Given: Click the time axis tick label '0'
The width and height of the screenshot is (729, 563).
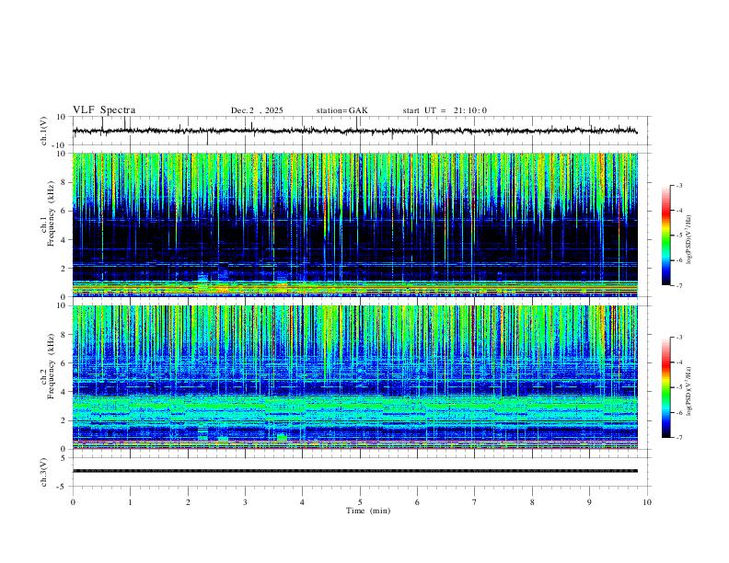Looking at the screenshot, I should pos(73,502).
